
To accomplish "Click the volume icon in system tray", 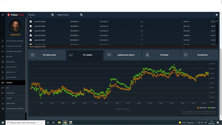I will [x=202, y=122].
